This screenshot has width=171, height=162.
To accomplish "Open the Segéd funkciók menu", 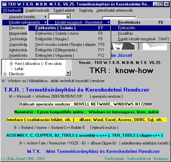I will click(x=37, y=10).
